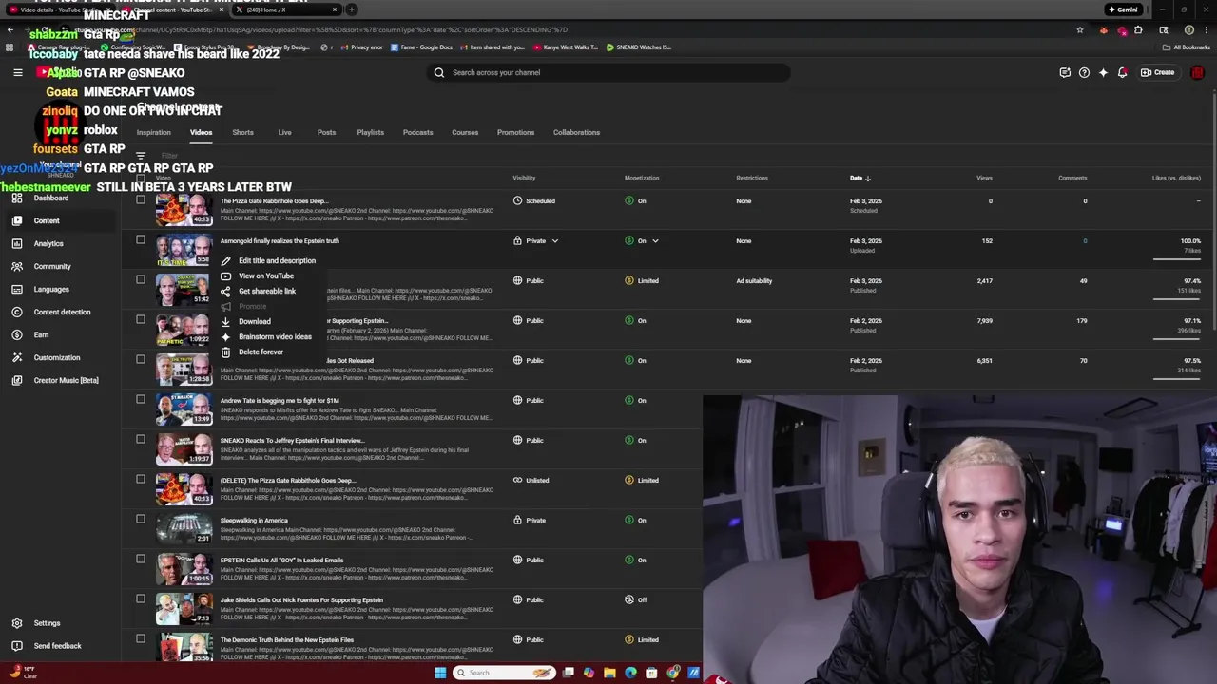Switch to the Shorts tab

click(x=242, y=132)
